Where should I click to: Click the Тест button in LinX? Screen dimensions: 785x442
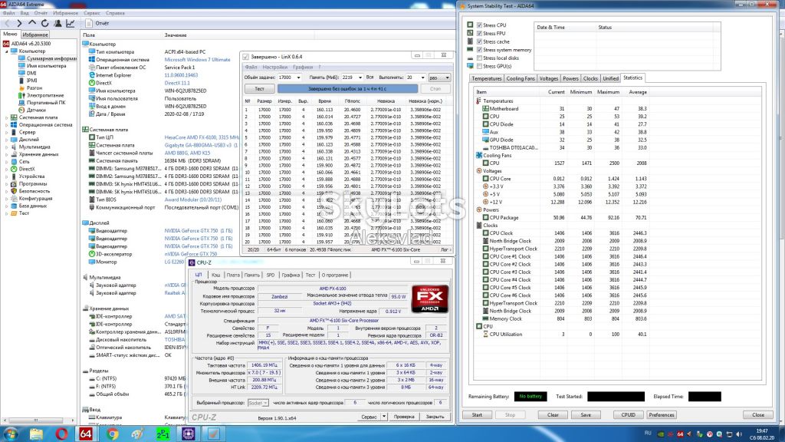259,89
